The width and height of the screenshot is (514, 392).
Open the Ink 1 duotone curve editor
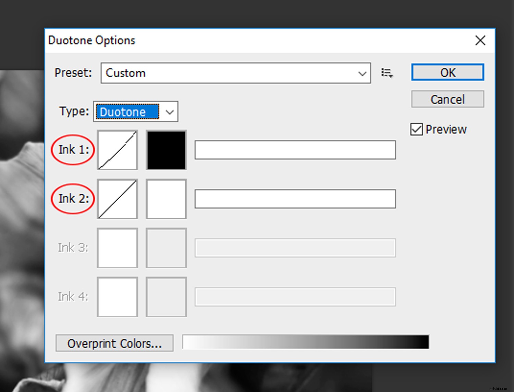click(117, 150)
